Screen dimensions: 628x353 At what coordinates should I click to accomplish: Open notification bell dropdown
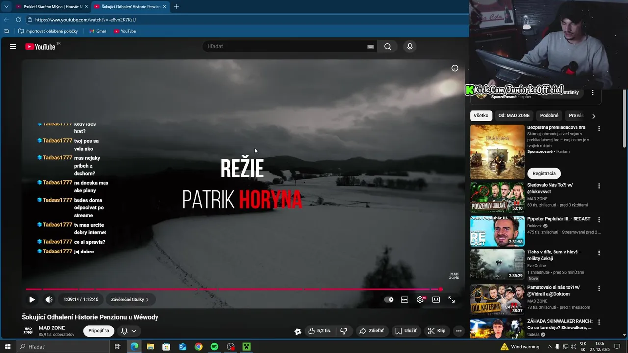[x=129, y=331]
